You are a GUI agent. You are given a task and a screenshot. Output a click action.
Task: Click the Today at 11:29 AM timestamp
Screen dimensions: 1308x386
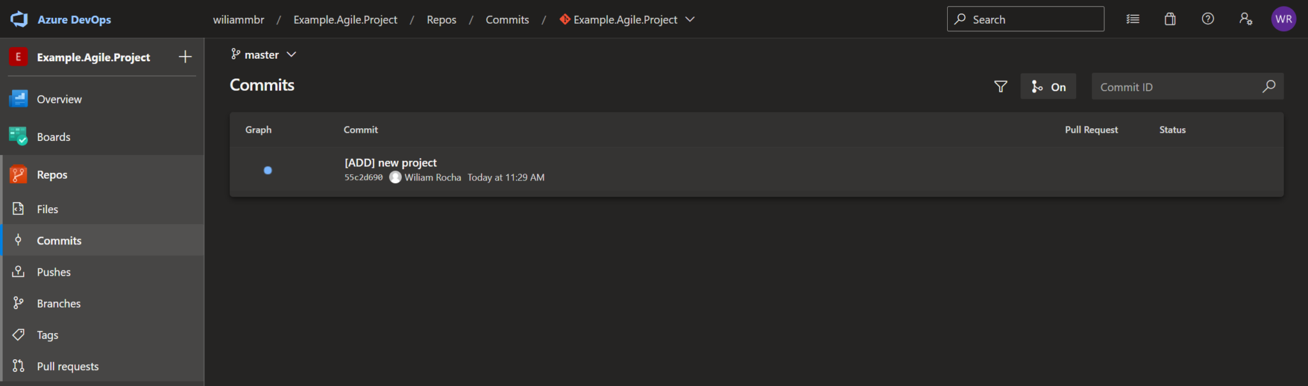pyautogui.click(x=506, y=177)
